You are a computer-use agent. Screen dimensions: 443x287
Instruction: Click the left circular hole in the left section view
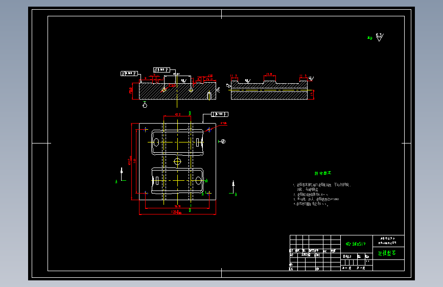coord(164,90)
